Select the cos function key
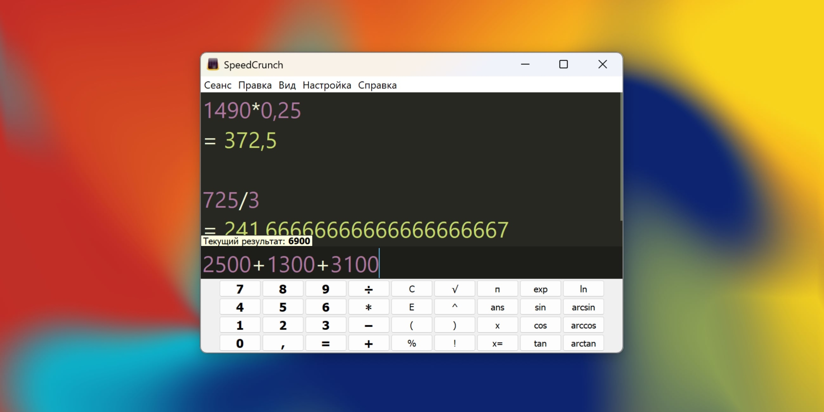The height and width of the screenshot is (412, 824). pyautogui.click(x=540, y=325)
